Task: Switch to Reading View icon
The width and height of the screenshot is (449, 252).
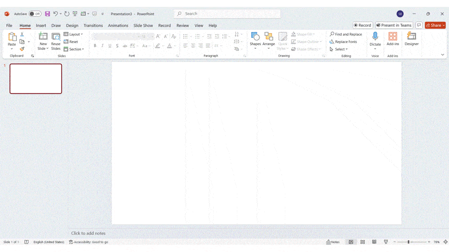Action: point(374,242)
